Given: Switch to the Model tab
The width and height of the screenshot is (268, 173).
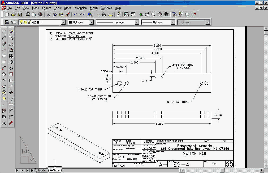Looking at the screenshot, I should coord(42,170).
